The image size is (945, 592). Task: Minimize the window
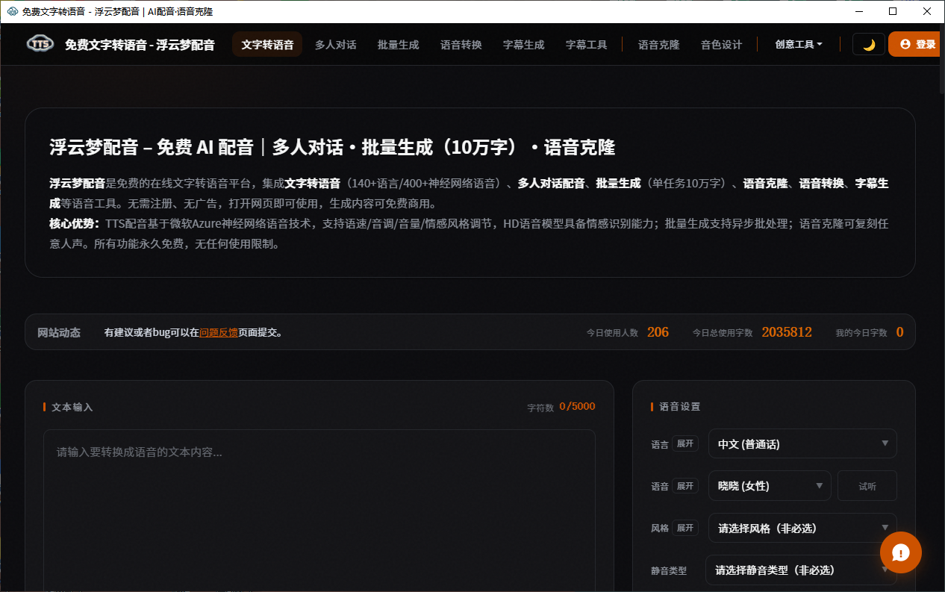(x=858, y=11)
